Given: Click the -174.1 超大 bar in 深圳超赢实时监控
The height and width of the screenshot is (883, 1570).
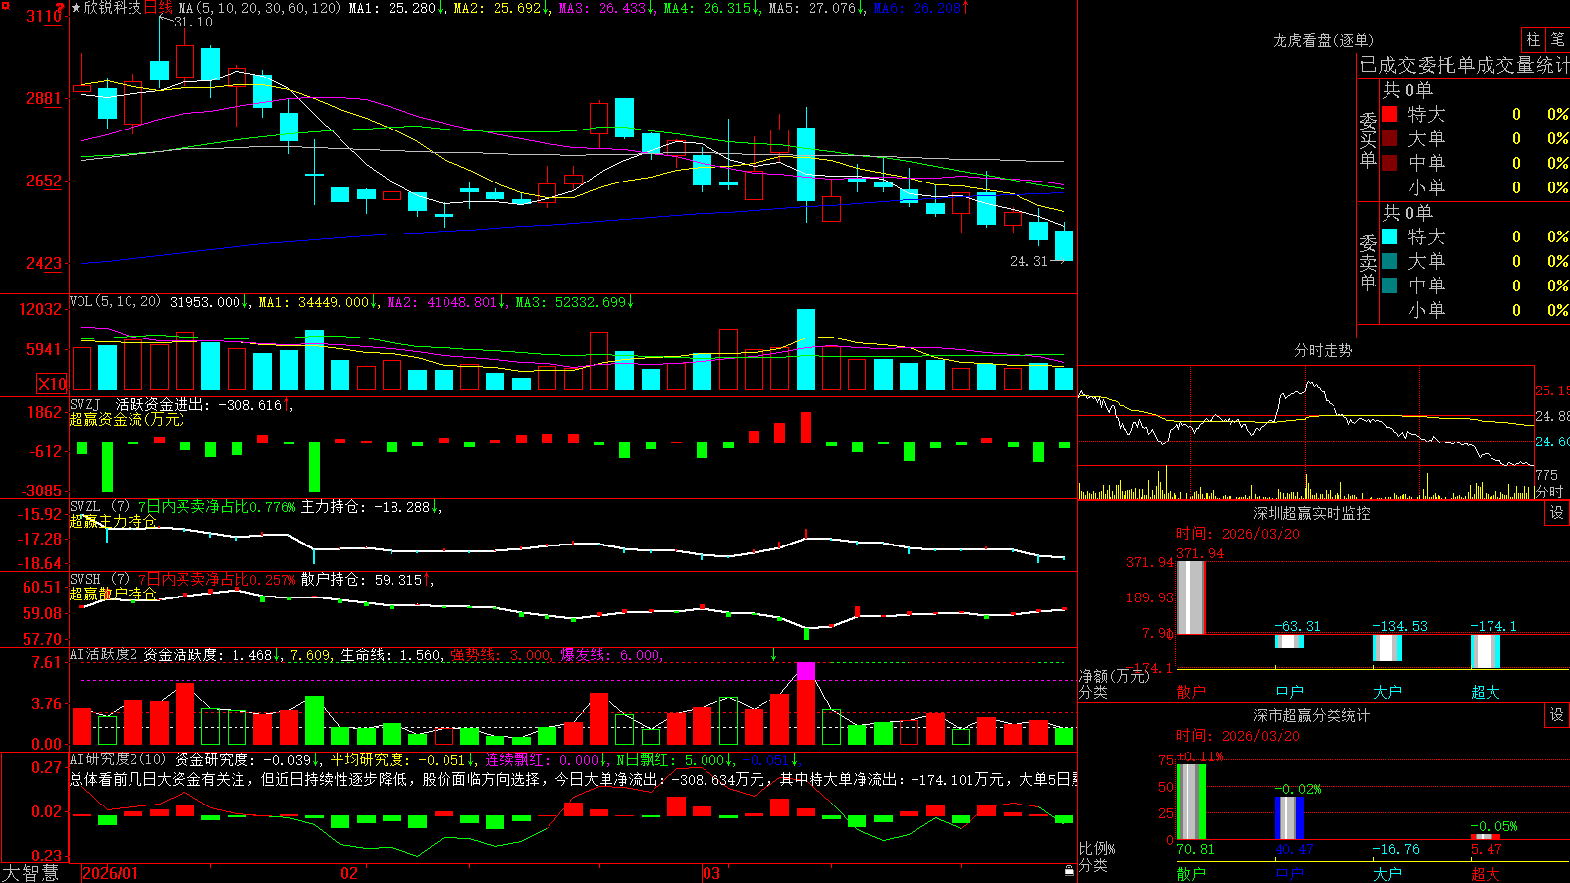Looking at the screenshot, I should tap(1486, 651).
